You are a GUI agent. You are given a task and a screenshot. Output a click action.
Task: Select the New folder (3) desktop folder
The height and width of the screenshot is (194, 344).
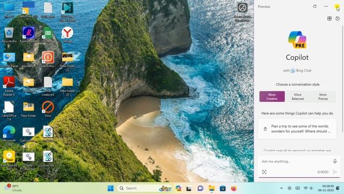67,86
